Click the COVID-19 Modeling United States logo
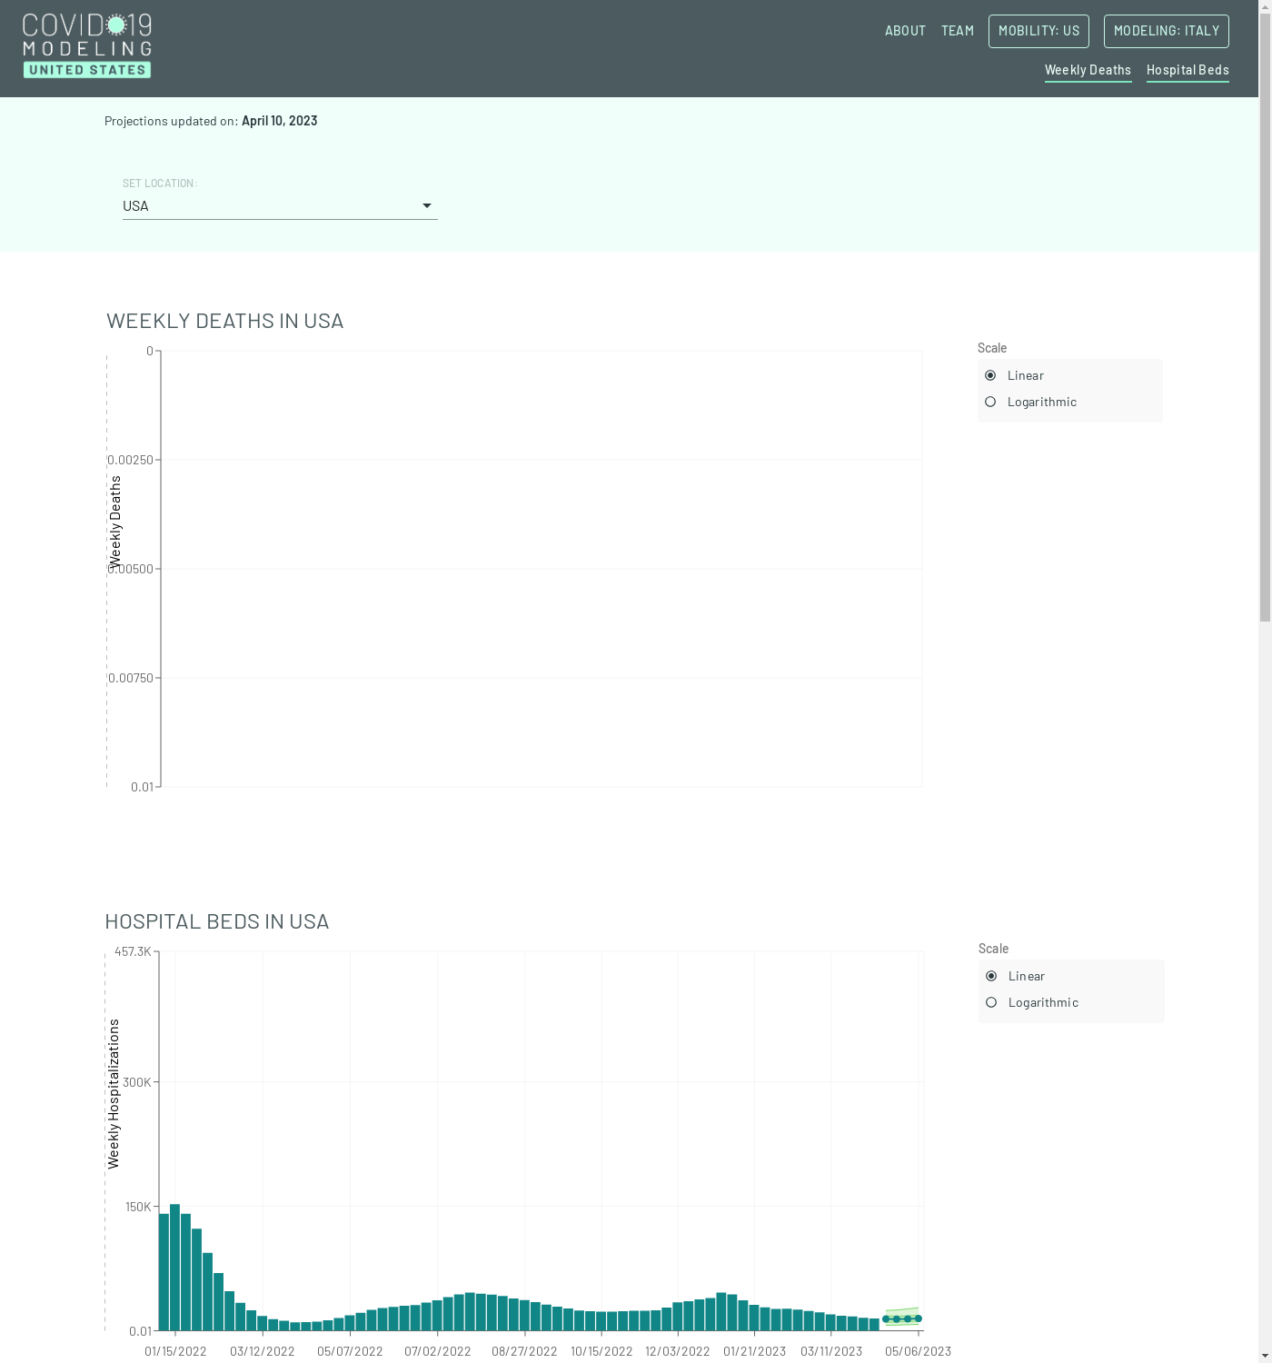This screenshot has height=1363, width=1272. click(87, 45)
